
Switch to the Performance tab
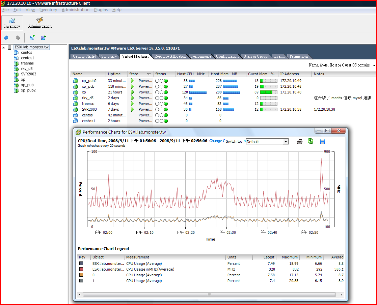201,56
